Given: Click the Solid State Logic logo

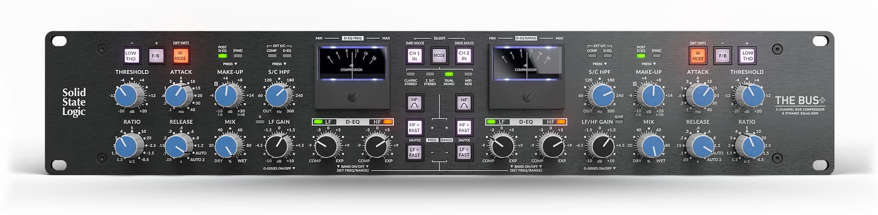Looking at the screenshot, I should click(74, 102).
